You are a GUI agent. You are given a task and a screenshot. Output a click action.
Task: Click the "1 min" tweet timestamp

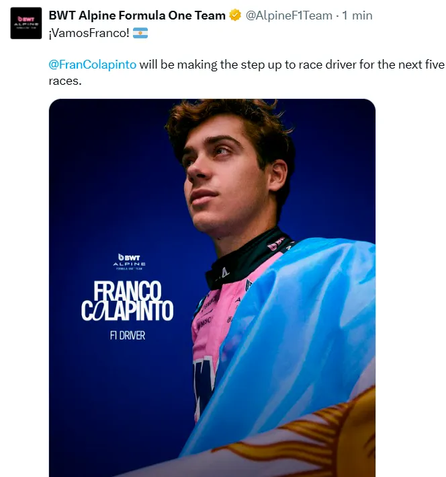[357, 15]
